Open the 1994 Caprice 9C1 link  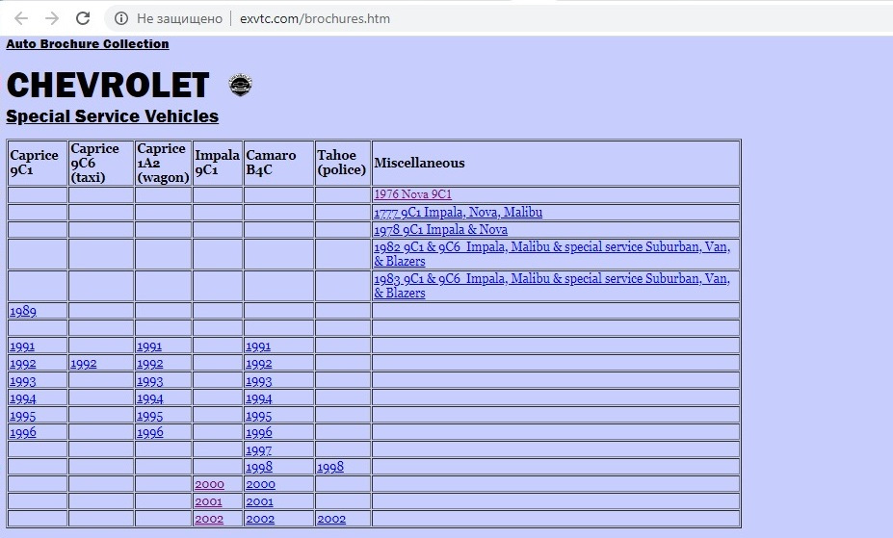(23, 398)
